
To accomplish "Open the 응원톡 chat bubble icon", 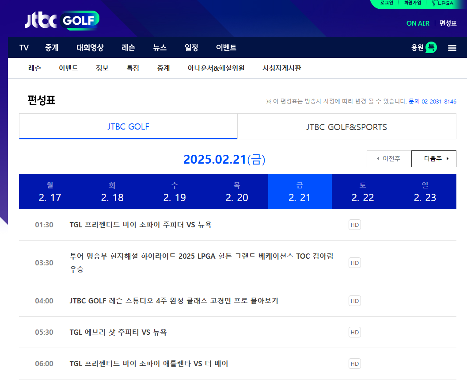I will point(431,47).
